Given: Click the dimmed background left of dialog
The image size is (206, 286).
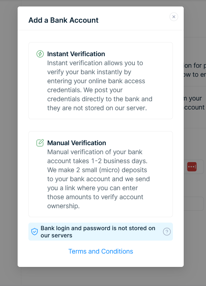Looking at the screenshot, I should (x=9, y=143).
